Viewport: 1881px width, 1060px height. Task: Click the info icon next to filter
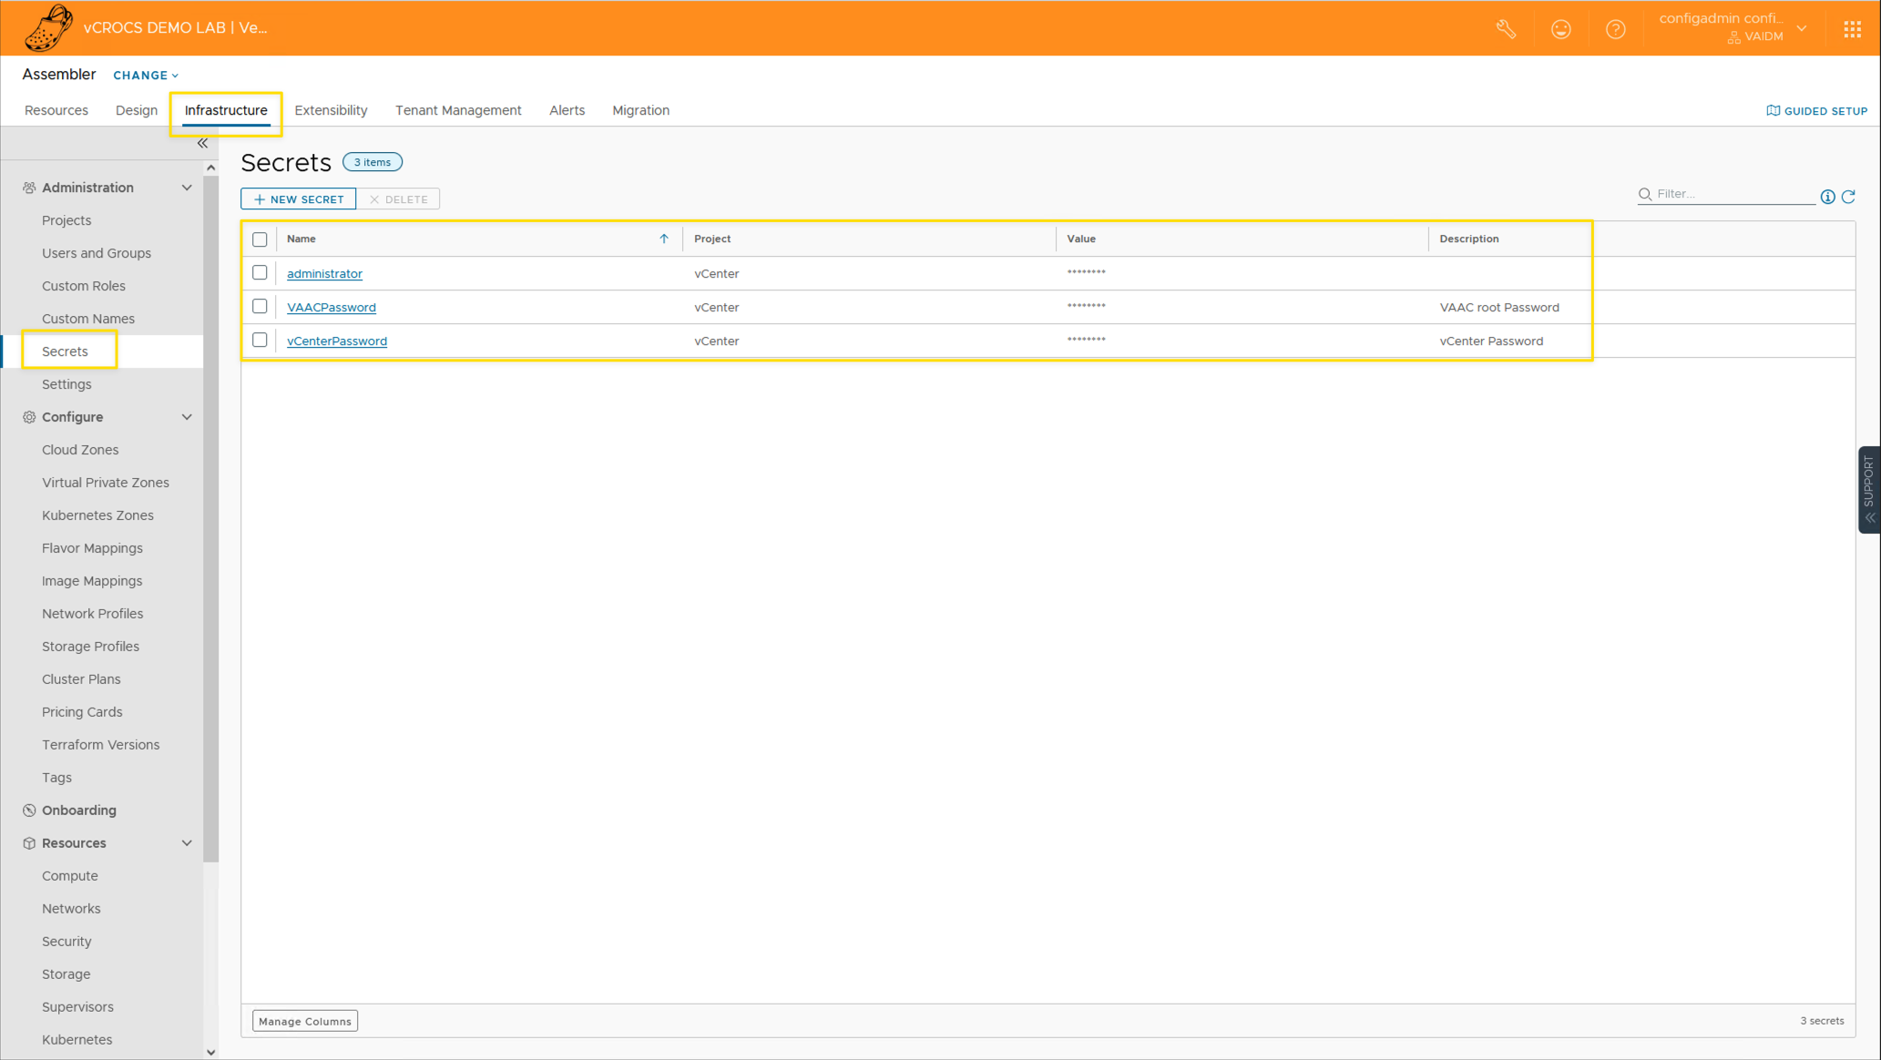tap(1827, 197)
